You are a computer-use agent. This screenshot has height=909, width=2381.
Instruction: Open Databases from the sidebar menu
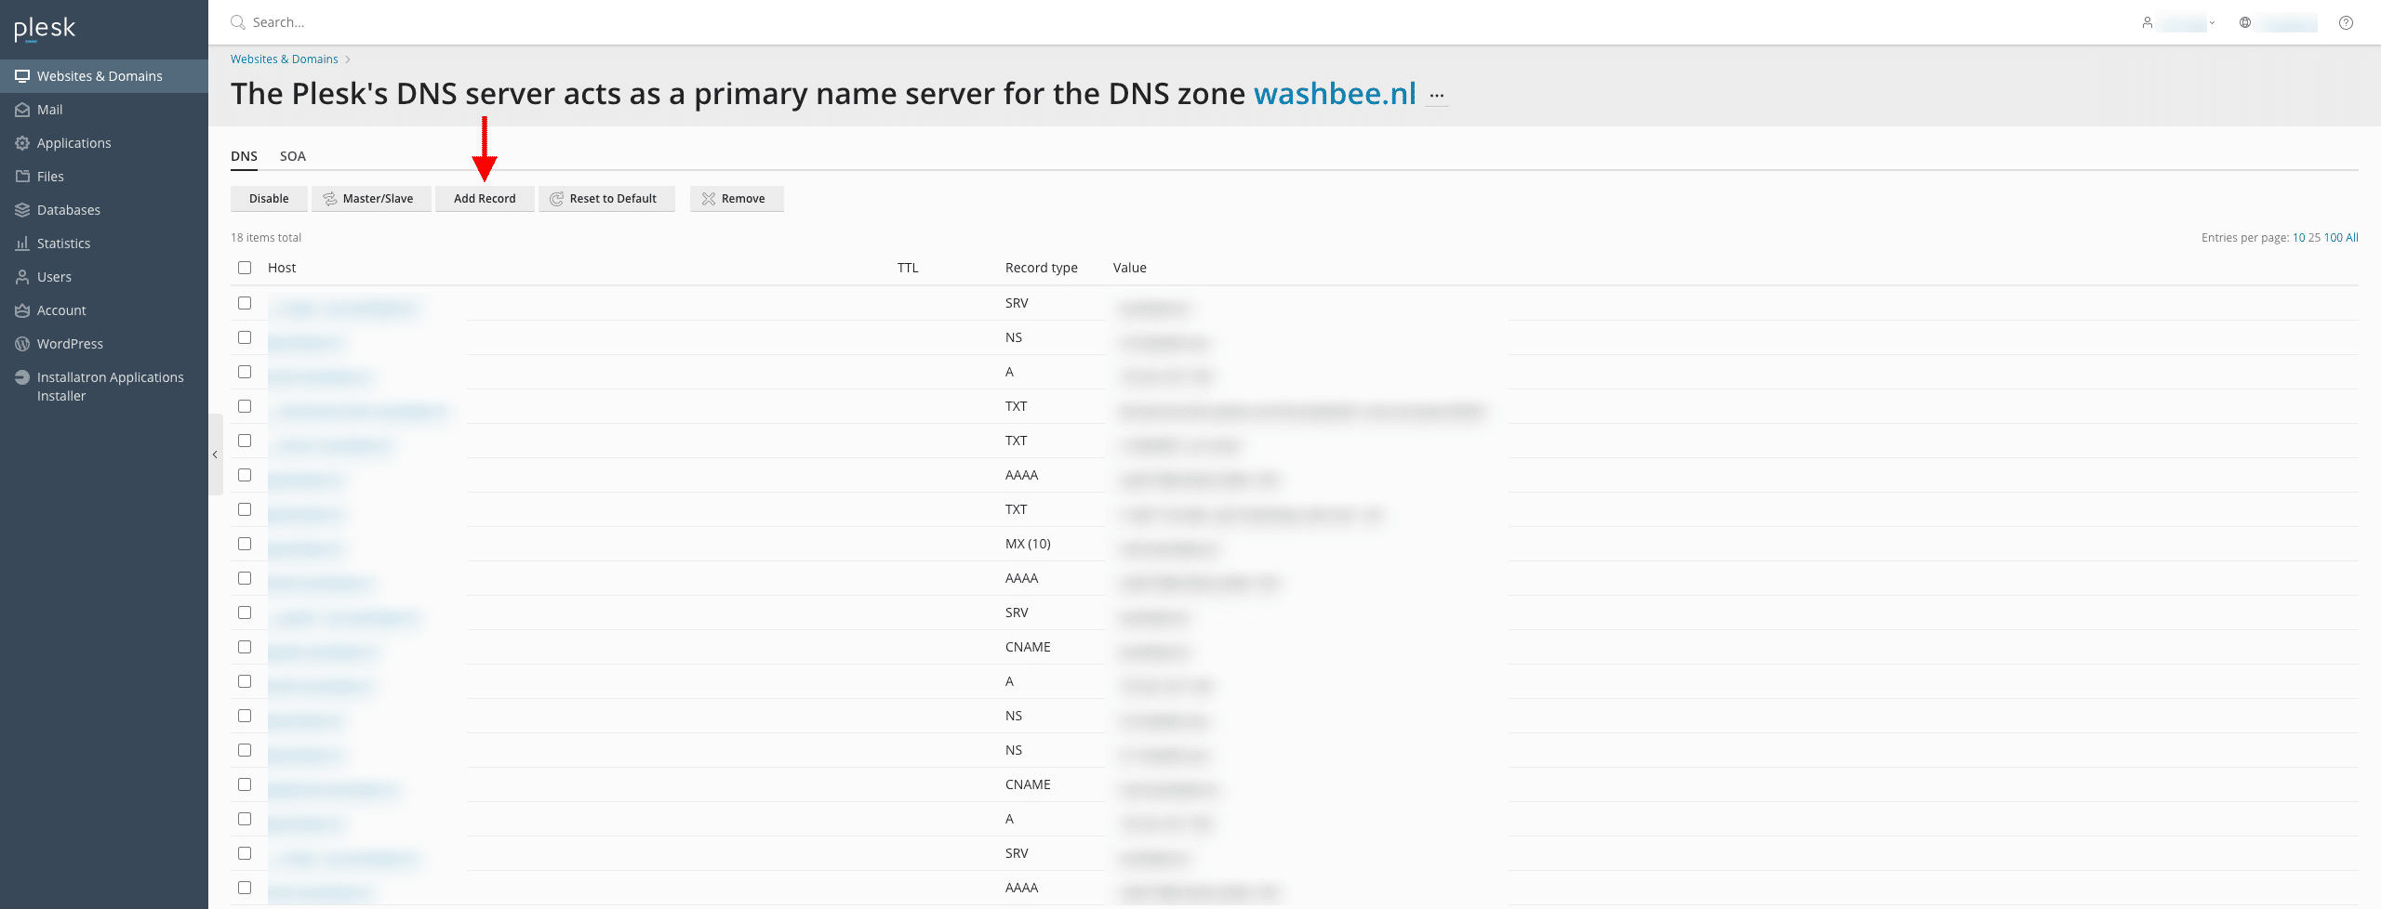(x=104, y=210)
